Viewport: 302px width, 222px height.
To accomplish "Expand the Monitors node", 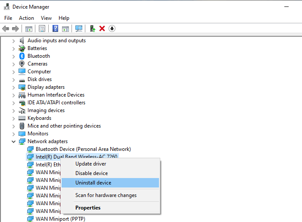I will click(13, 134).
